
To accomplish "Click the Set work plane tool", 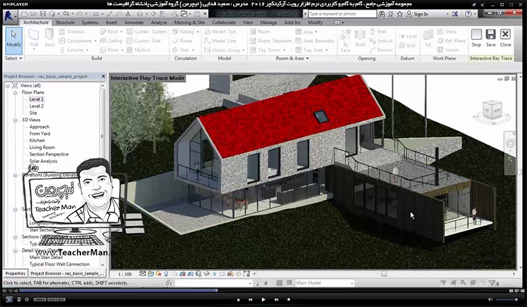I will coord(428,38).
